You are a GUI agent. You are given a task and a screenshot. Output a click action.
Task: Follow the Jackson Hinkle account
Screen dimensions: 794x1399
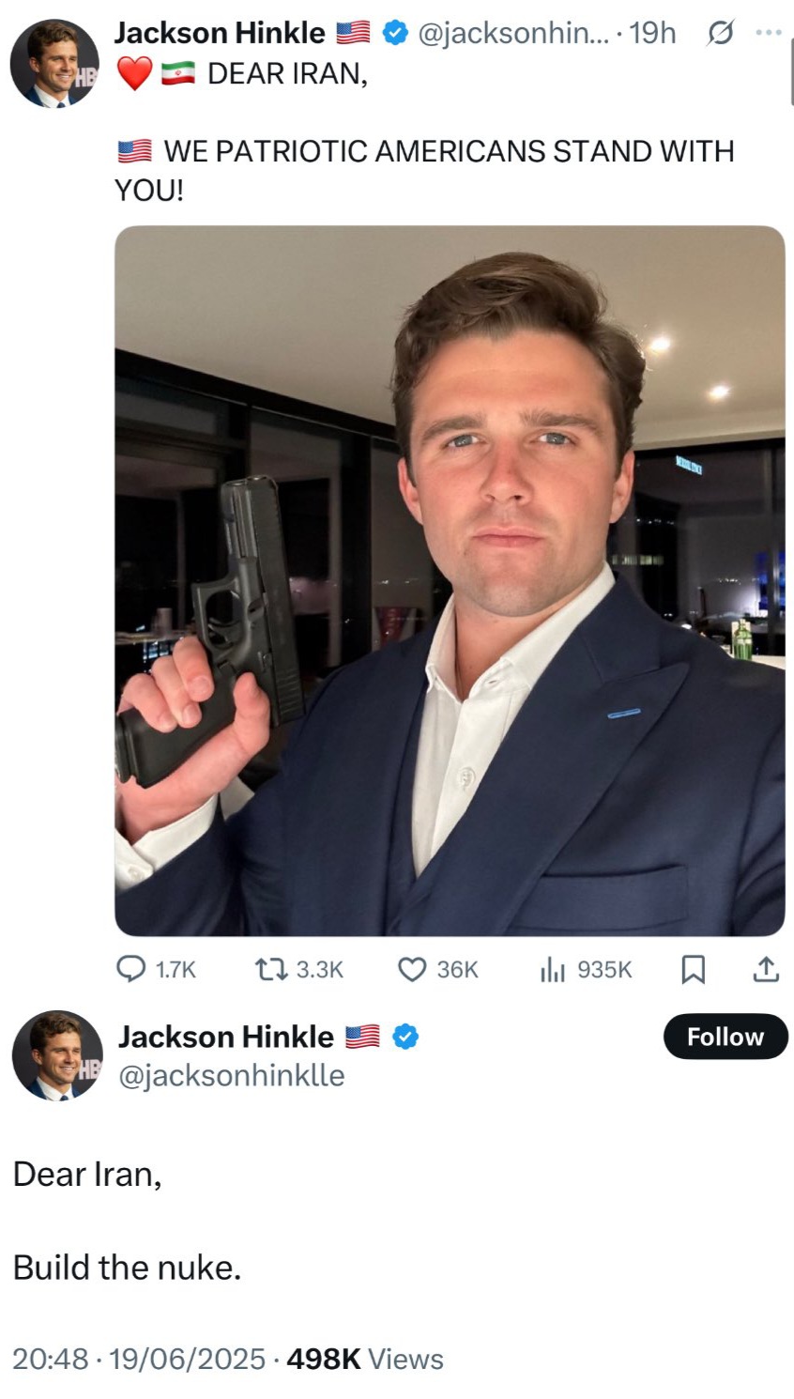725,1037
